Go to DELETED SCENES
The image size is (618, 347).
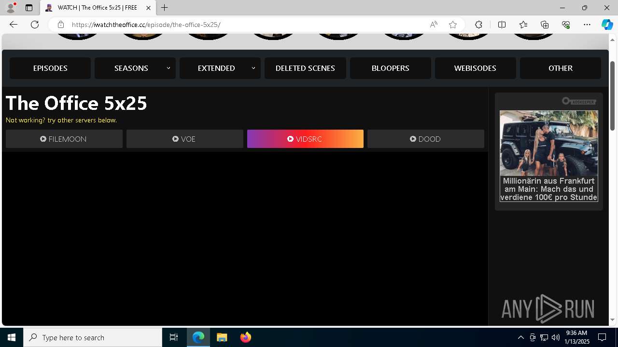[x=305, y=68]
